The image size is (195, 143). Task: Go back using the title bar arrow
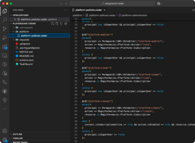click(x=61, y=4)
